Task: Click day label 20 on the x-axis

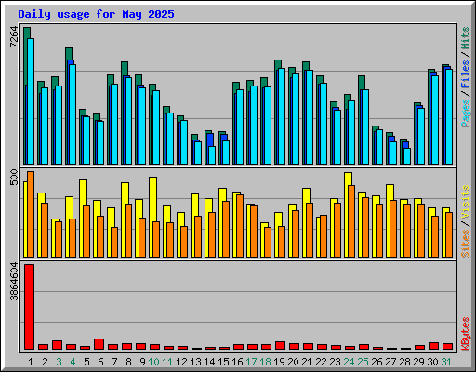Action: point(293,362)
